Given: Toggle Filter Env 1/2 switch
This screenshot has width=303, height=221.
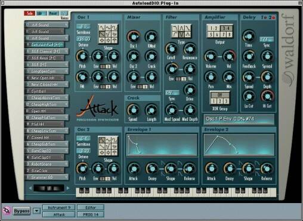Looking at the screenshot, I should click(181, 79).
